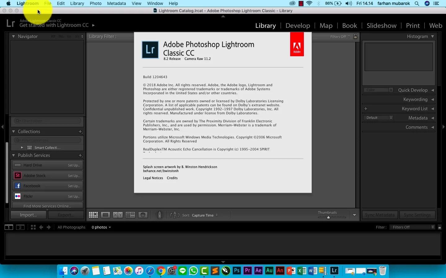Image resolution: width=446 pixels, height=278 pixels.
Task: Open Filters Off dropdown in filter bar
Action: click(x=340, y=37)
